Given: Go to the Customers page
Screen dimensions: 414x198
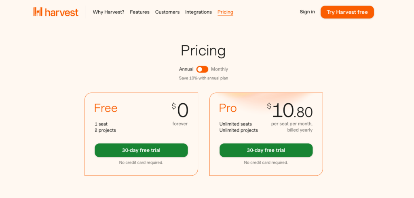Looking at the screenshot, I should click(x=167, y=12).
